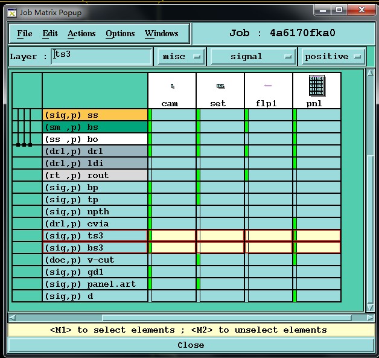The image size is (379, 358).
Task: Click the Job Matrix Popup title icon
Action: click(12, 13)
